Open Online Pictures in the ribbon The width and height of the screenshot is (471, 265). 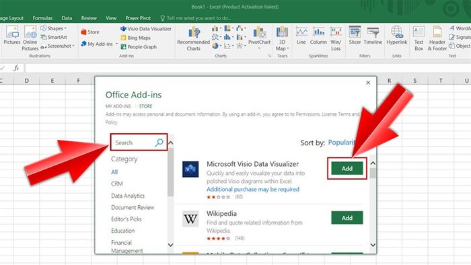pyautogui.click(x=30, y=38)
